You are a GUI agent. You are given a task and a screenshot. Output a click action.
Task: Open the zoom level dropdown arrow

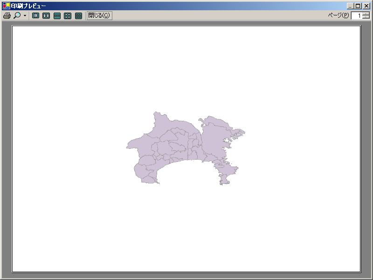(x=24, y=14)
